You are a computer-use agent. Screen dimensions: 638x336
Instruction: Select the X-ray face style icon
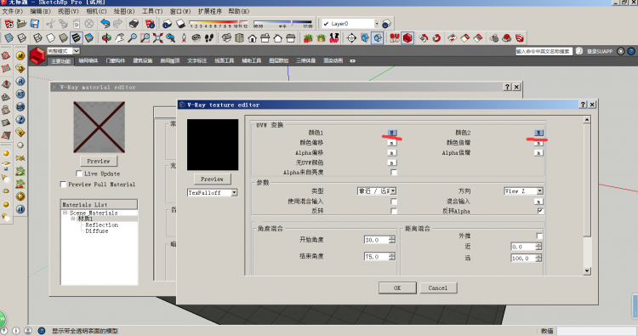pyautogui.click(x=9, y=38)
